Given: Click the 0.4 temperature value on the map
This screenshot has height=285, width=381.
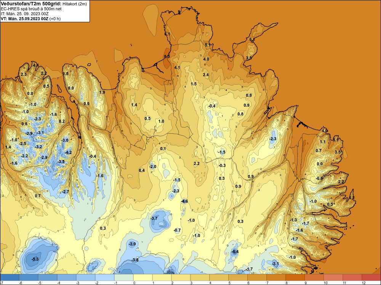Looking at the screenshot, I should tap(142, 170).
